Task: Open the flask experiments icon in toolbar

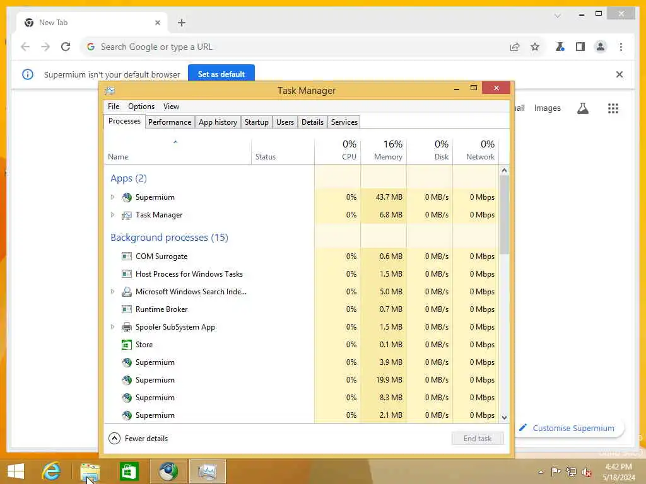Action: 560,47
